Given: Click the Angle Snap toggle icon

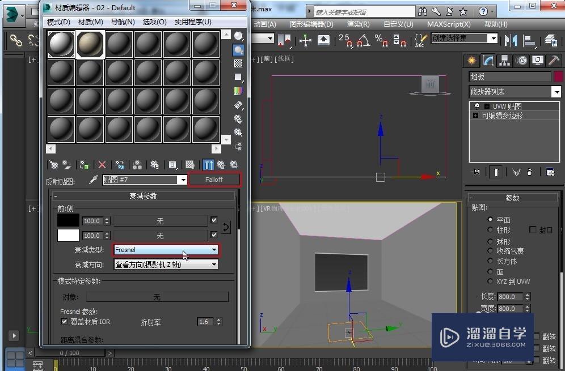Looking at the screenshot, I should click(x=364, y=40).
